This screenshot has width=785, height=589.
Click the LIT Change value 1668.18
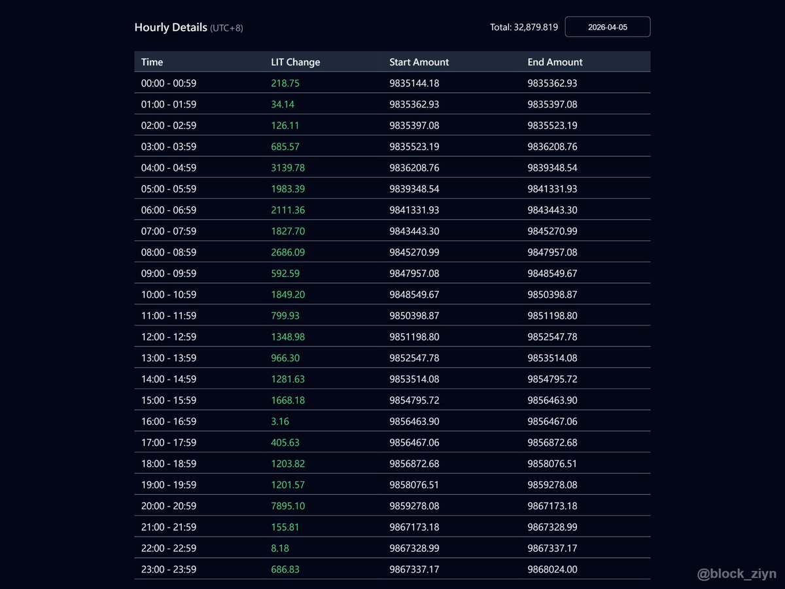tap(288, 400)
